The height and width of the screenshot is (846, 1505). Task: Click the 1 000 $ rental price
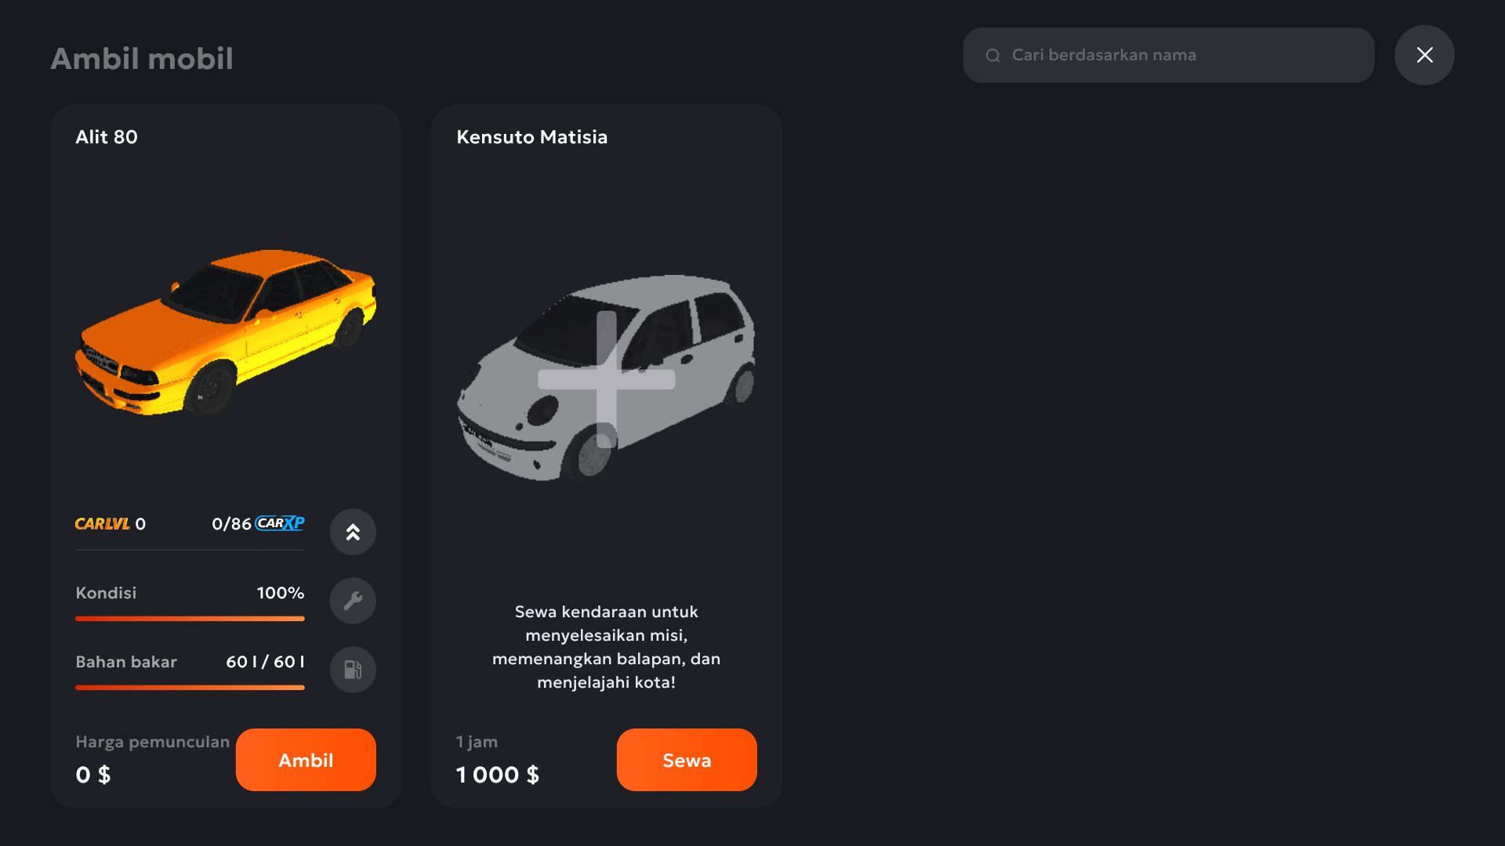coord(498,775)
